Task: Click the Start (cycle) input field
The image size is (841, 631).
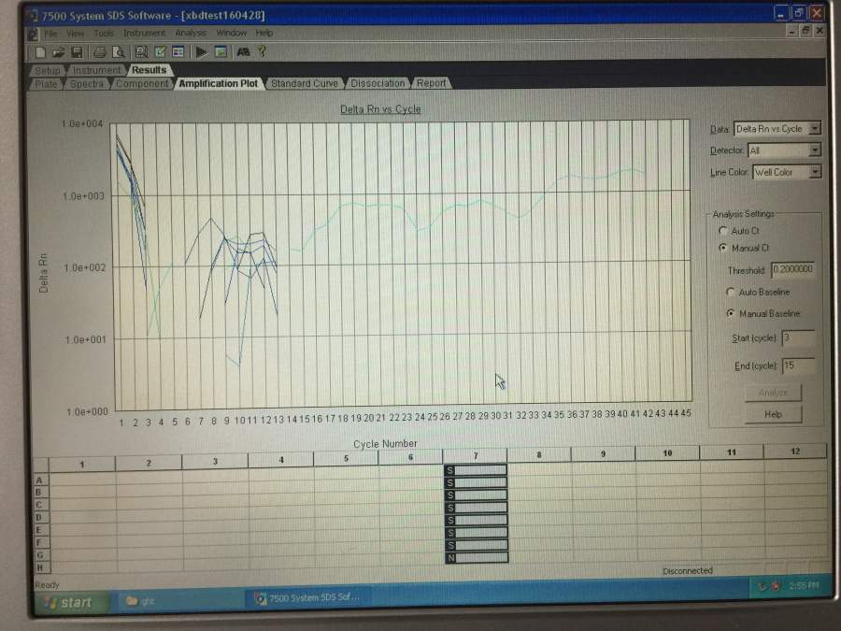Action: [798, 337]
